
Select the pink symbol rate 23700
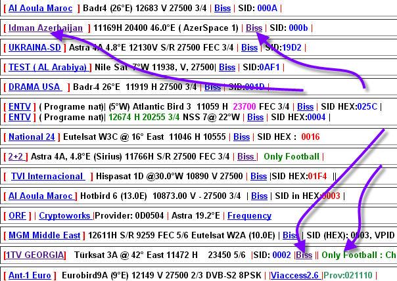point(245,107)
